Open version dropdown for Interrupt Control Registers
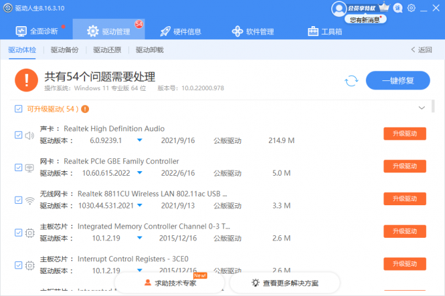The image size is (445, 296). [139, 270]
